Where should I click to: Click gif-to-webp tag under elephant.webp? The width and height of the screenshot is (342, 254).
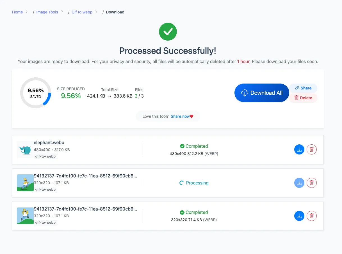(45, 156)
